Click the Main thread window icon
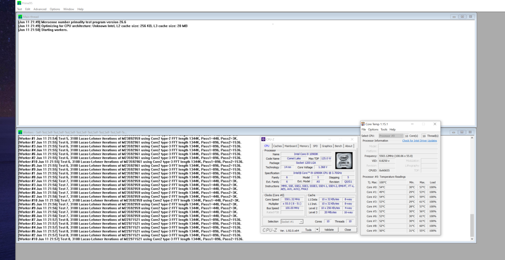Image resolution: width=505 pixels, height=260 pixels. click(x=20, y=16)
